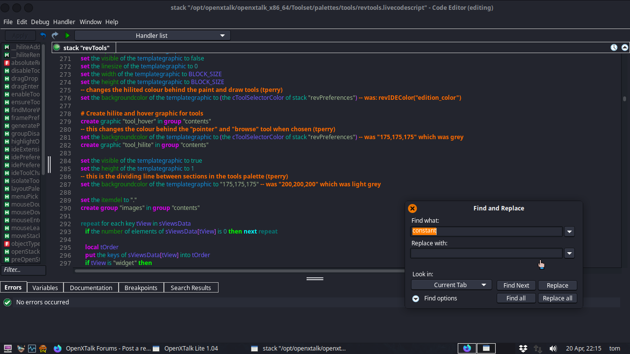Select the ideToolCha handler
Viewport: 630px width, 354px height.
tap(23, 173)
